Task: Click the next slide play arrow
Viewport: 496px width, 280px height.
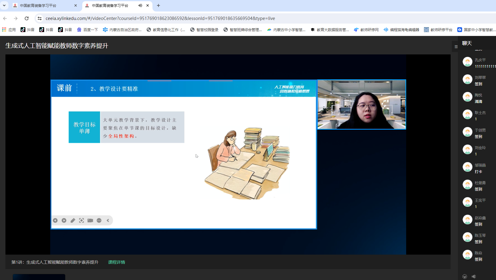Action: (64, 220)
